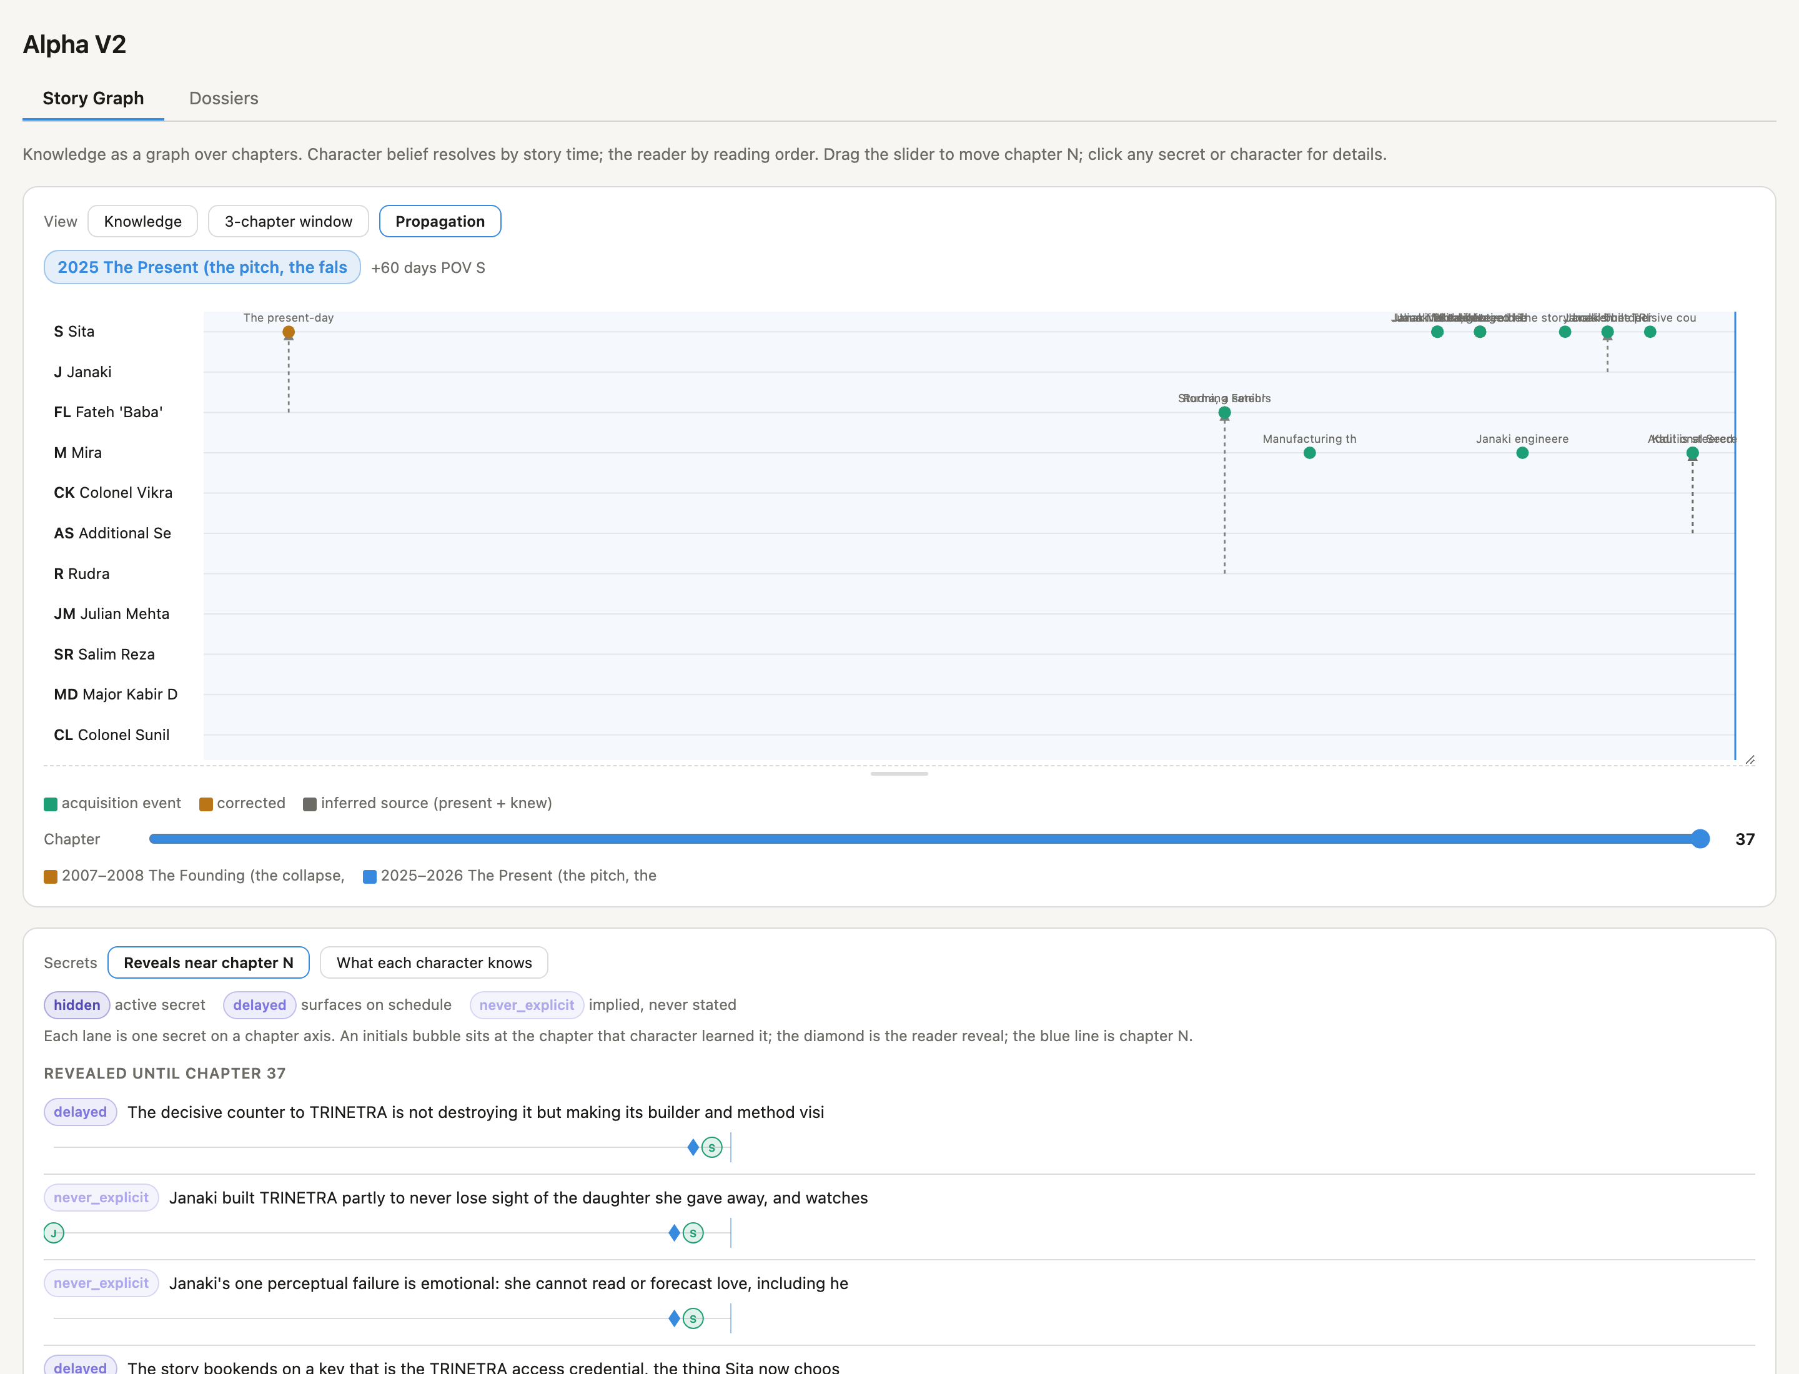Click gray inferred source legend swatch
This screenshot has width=1799, height=1374.
309,804
